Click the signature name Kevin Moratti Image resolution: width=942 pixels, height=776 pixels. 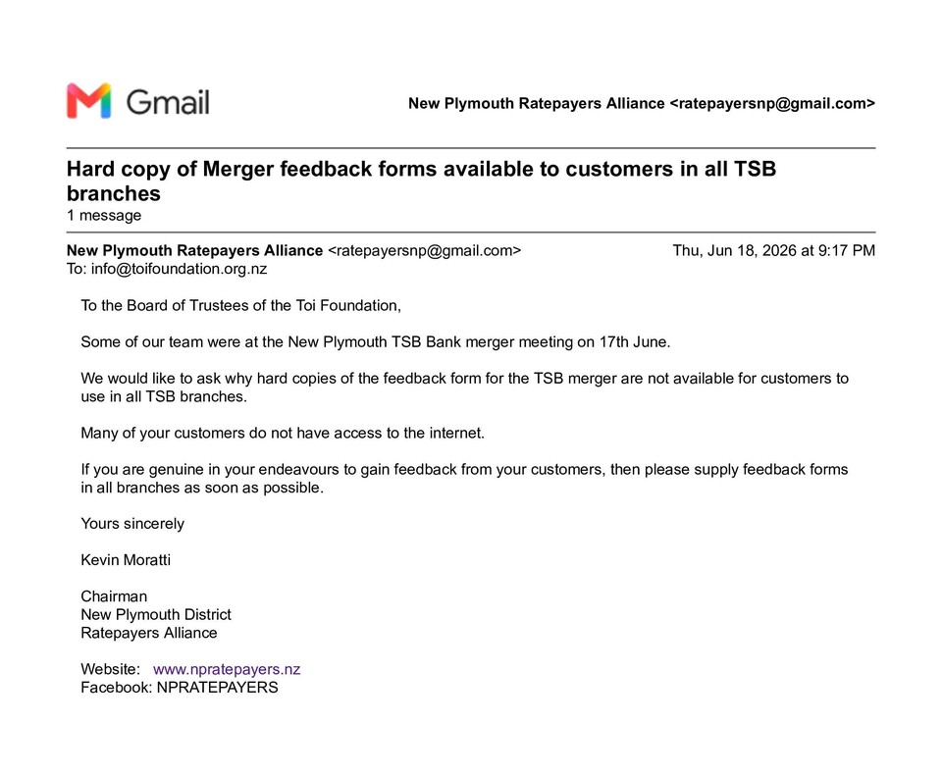click(126, 560)
